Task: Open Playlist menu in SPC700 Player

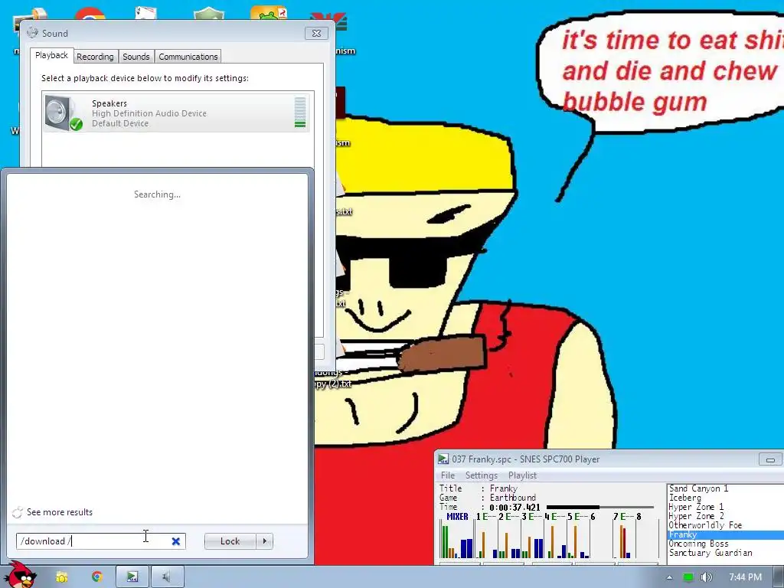Action: (x=522, y=475)
